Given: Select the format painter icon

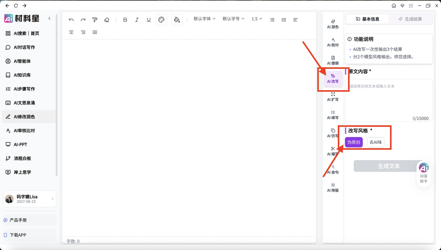Looking at the screenshot, I should (x=95, y=20).
